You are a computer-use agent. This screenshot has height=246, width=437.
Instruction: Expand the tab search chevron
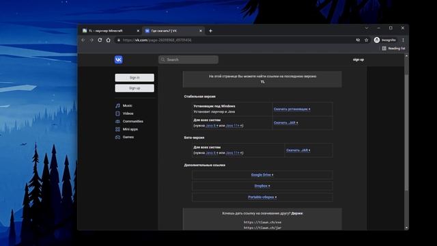click(367, 28)
